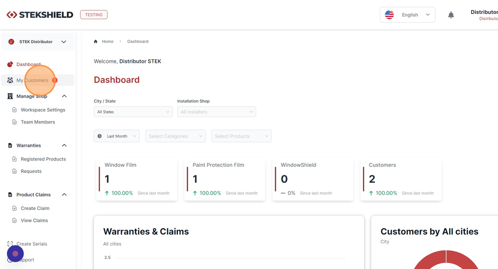
Task: Click the Manage Shop building icon
Action: pyautogui.click(x=10, y=96)
